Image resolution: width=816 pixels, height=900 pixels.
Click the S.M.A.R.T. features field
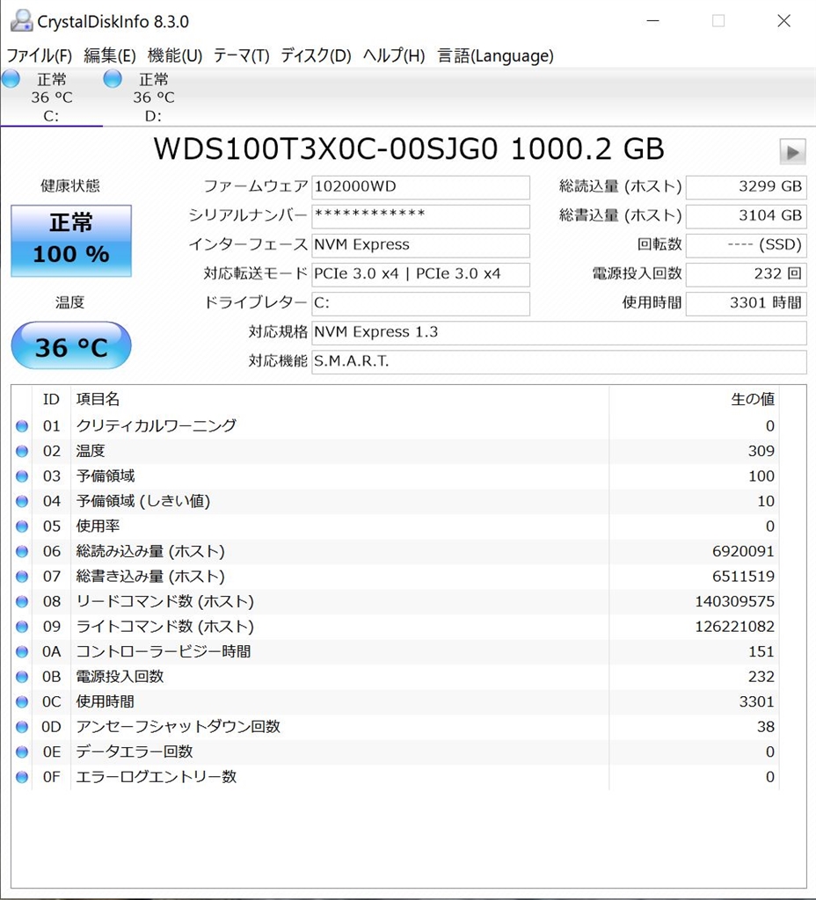[x=558, y=362]
